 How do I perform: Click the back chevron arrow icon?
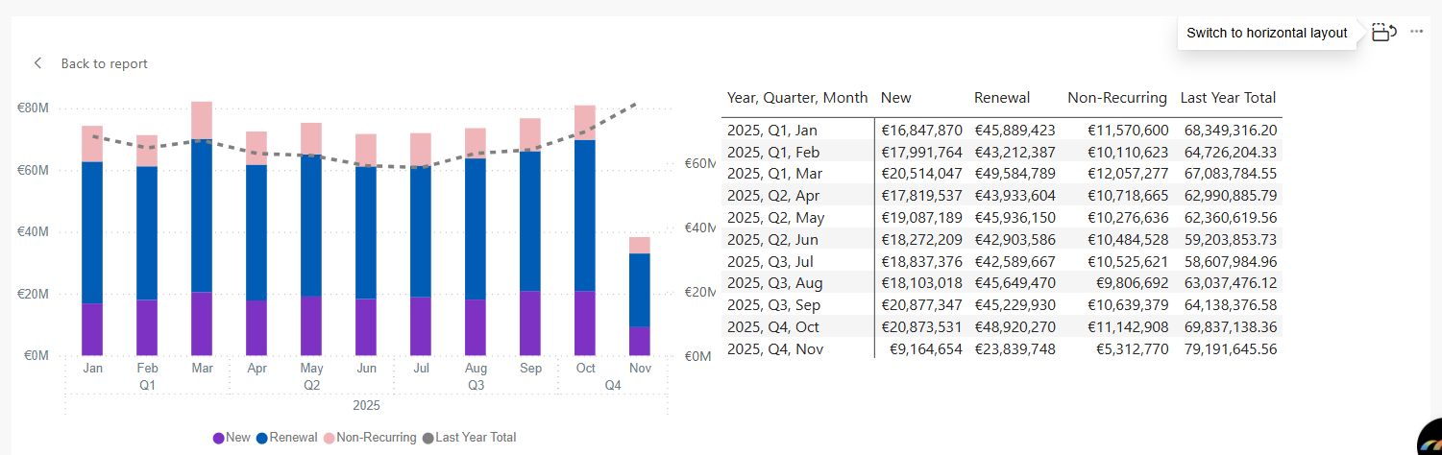pos(37,63)
